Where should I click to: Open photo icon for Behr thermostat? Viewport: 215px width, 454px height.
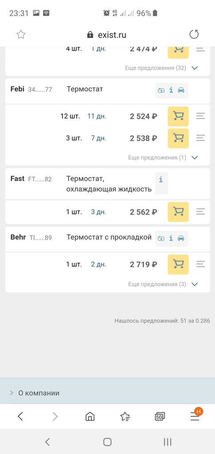click(161, 238)
